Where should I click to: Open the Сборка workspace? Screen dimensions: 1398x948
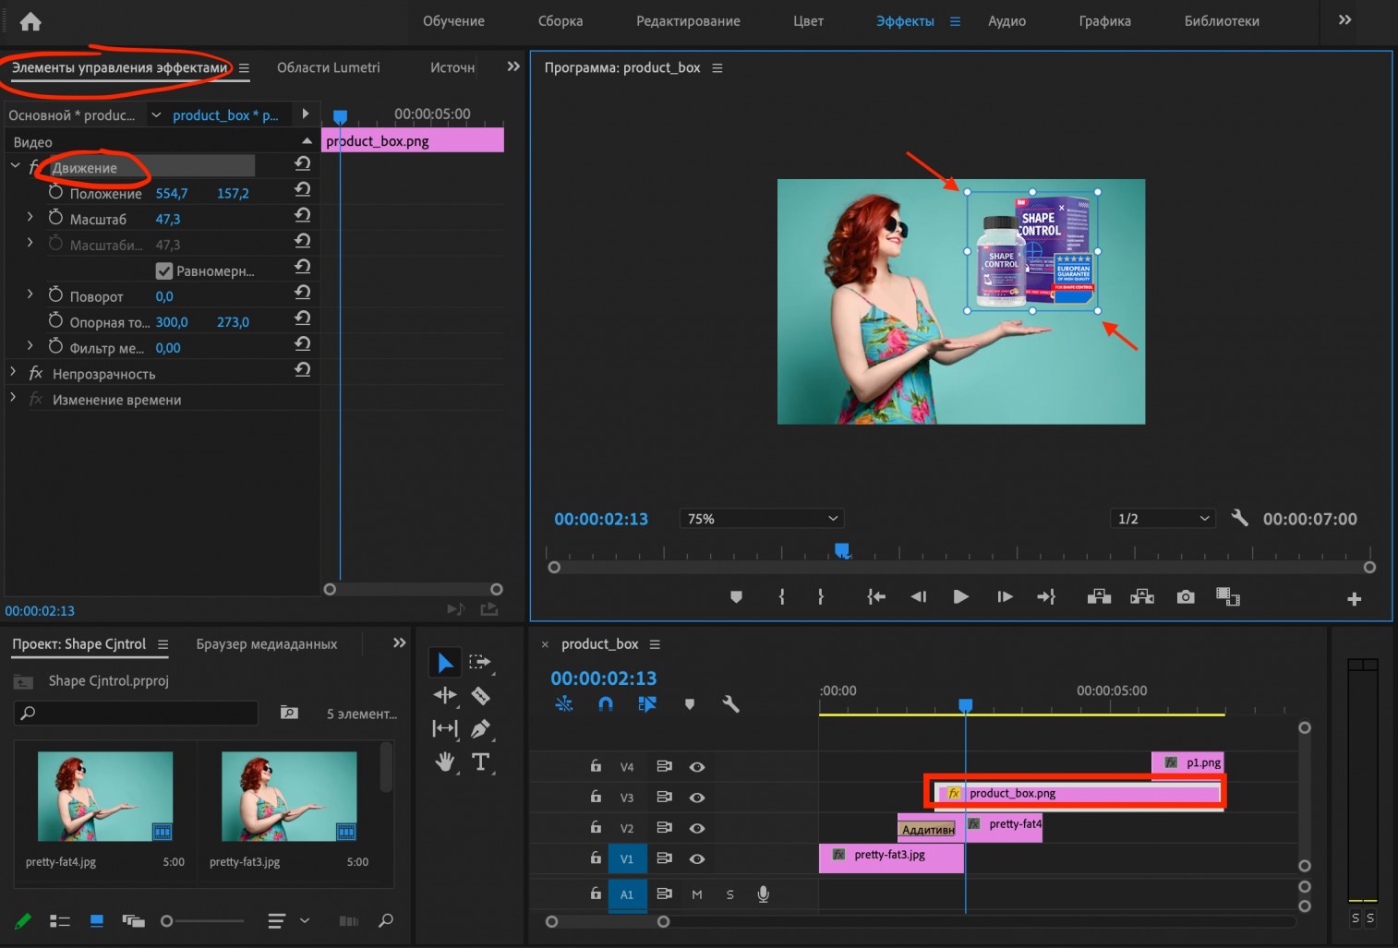click(x=560, y=20)
